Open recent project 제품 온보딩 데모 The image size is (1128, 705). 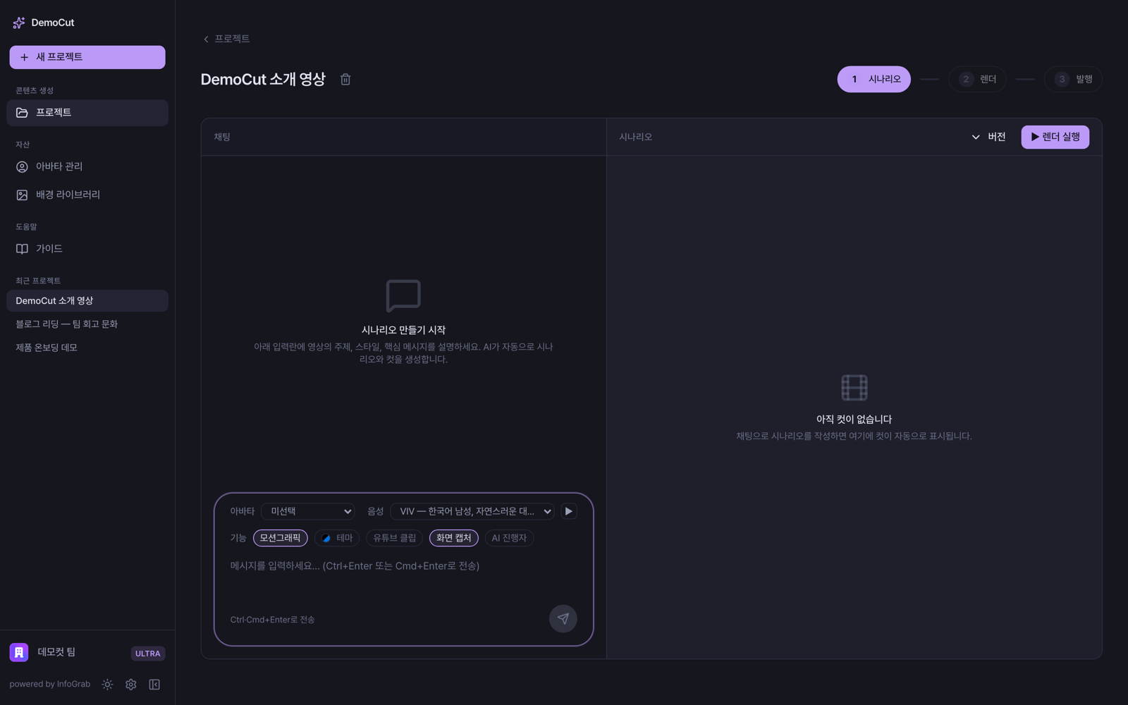tap(87, 348)
